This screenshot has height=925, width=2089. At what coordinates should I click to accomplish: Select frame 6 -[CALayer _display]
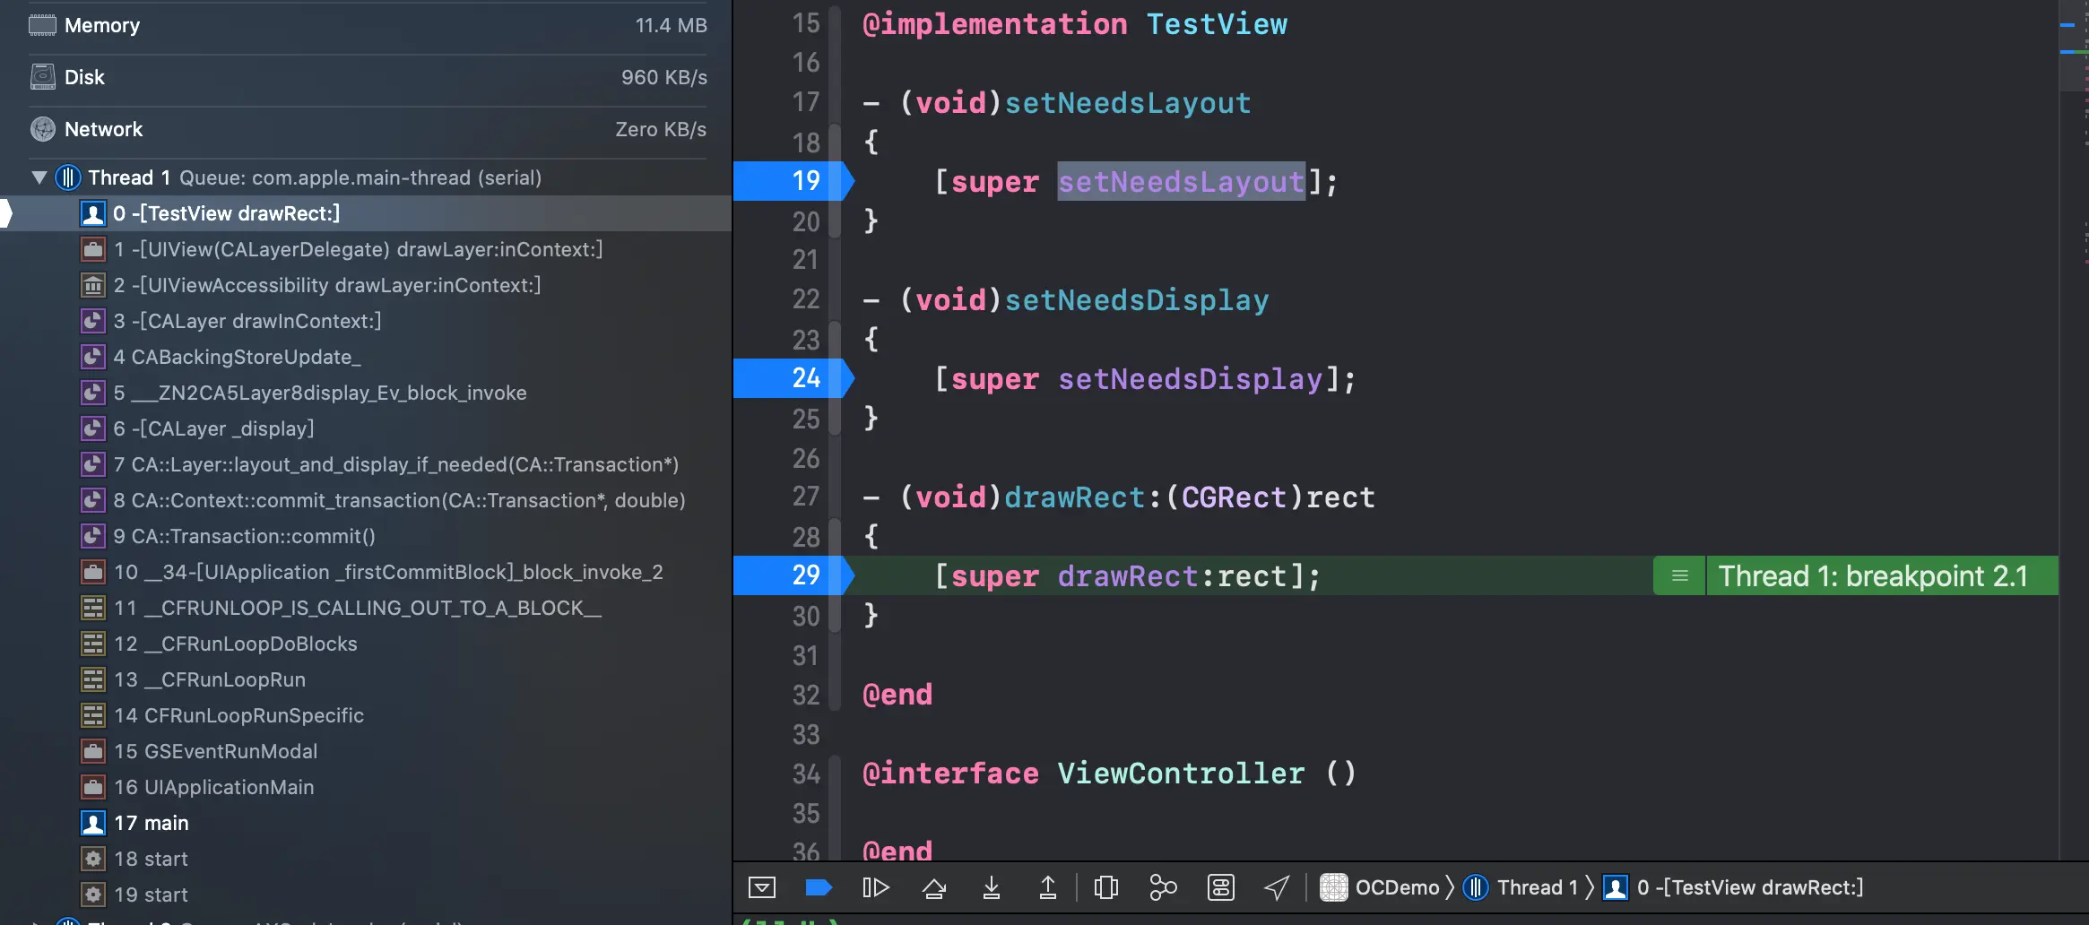(366, 428)
